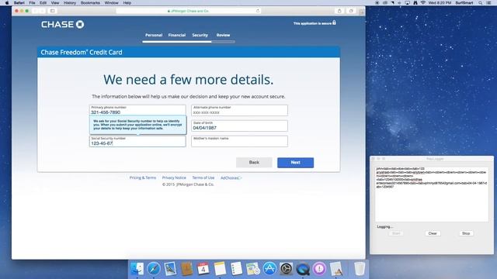The image size is (497, 279).
Task: Click the Chase logo in the header
Action: tap(62, 24)
